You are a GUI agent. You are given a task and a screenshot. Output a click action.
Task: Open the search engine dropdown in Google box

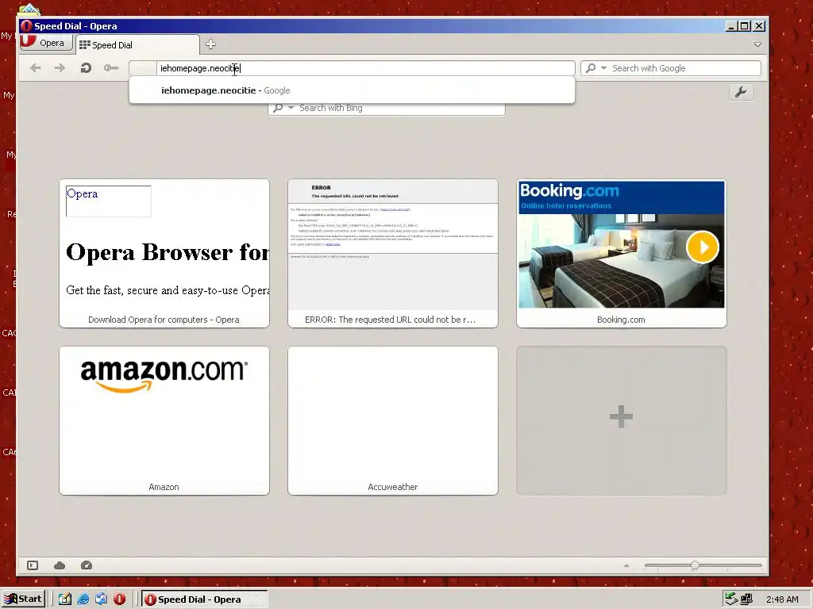(x=603, y=68)
